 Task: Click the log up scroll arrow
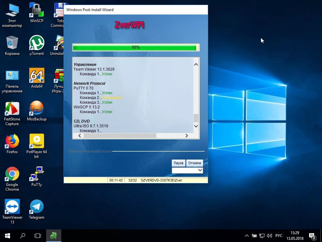tap(196, 64)
